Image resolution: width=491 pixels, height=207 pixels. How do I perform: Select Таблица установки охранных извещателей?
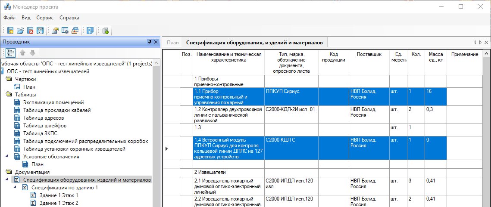[74, 149]
